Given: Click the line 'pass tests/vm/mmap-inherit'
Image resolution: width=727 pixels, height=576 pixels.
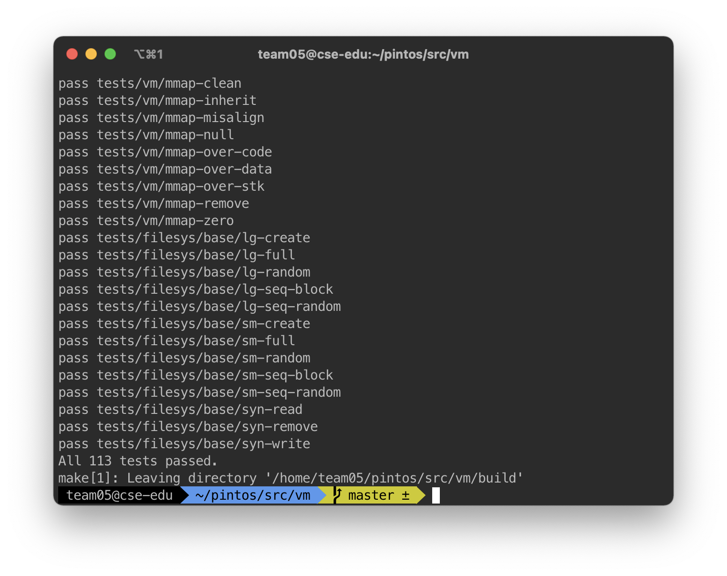Looking at the screenshot, I should coord(157,101).
